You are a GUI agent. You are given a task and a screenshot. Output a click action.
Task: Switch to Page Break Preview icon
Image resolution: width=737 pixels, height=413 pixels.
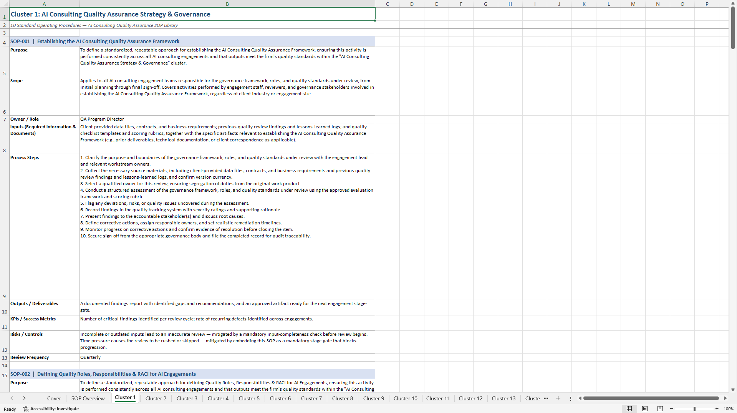tap(660, 409)
